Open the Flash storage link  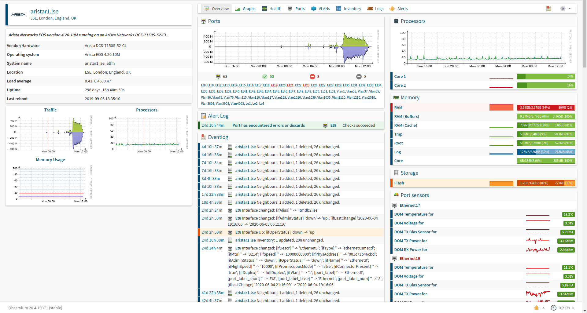(399, 183)
